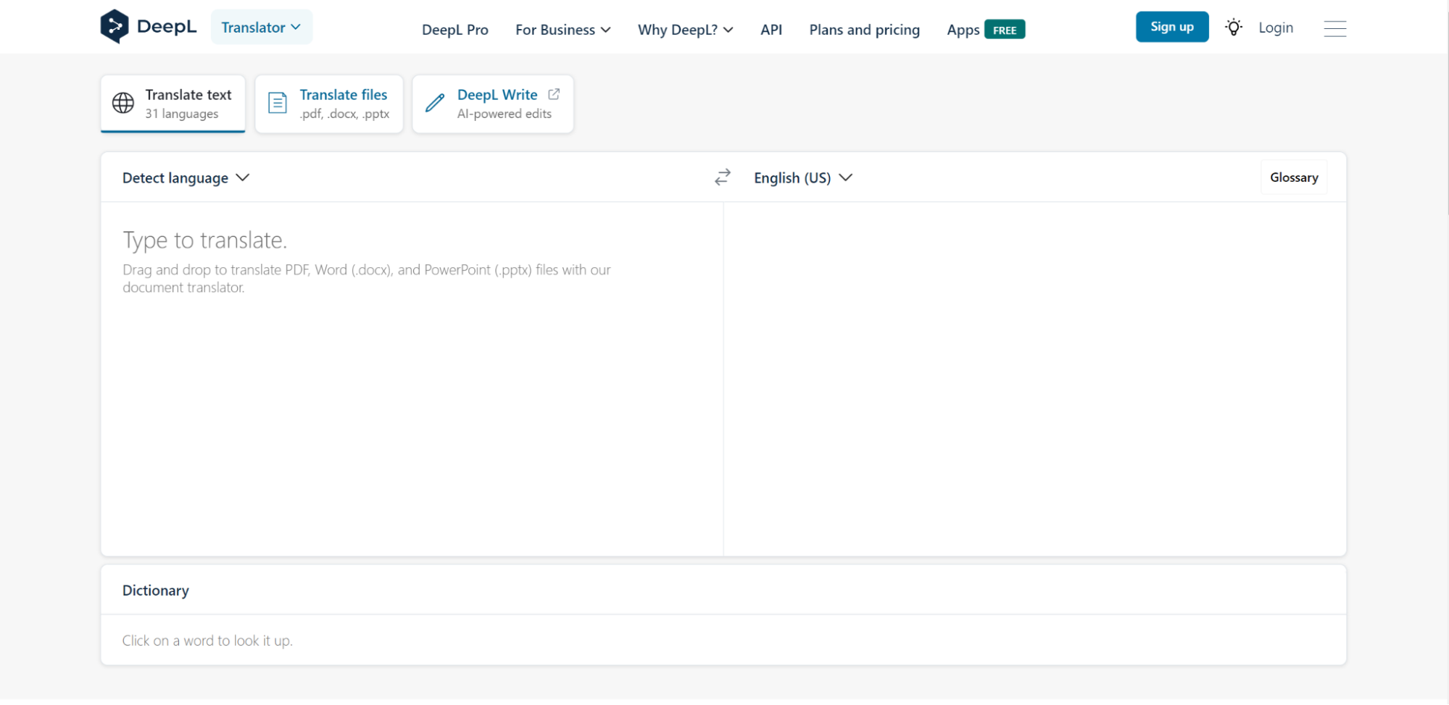Click the Login link
The width and height of the screenshot is (1449, 705).
(1275, 28)
